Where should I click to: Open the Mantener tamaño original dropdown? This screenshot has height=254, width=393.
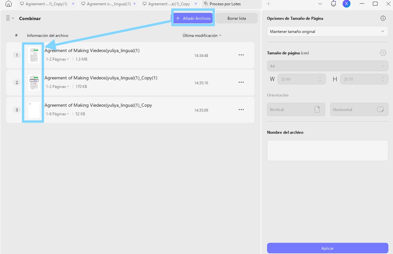coord(327,32)
